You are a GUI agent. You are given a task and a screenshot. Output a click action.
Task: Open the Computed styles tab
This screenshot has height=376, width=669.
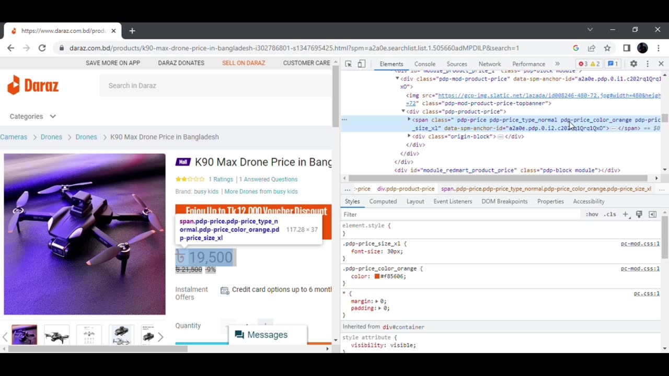pos(383,201)
